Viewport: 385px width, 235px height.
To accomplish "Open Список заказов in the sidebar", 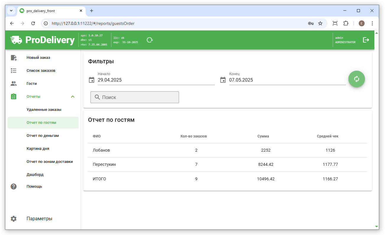I will click(x=41, y=71).
